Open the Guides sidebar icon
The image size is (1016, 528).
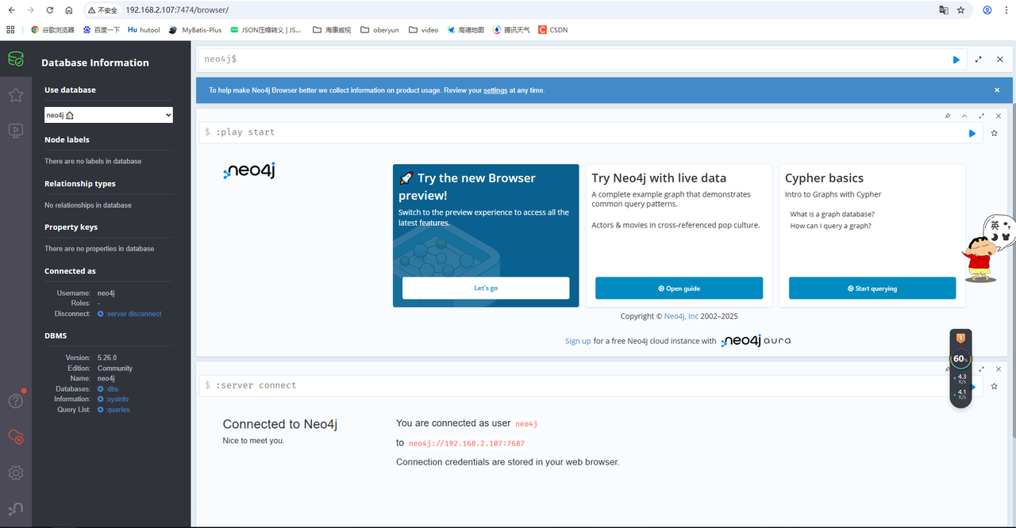[x=16, y=130]
